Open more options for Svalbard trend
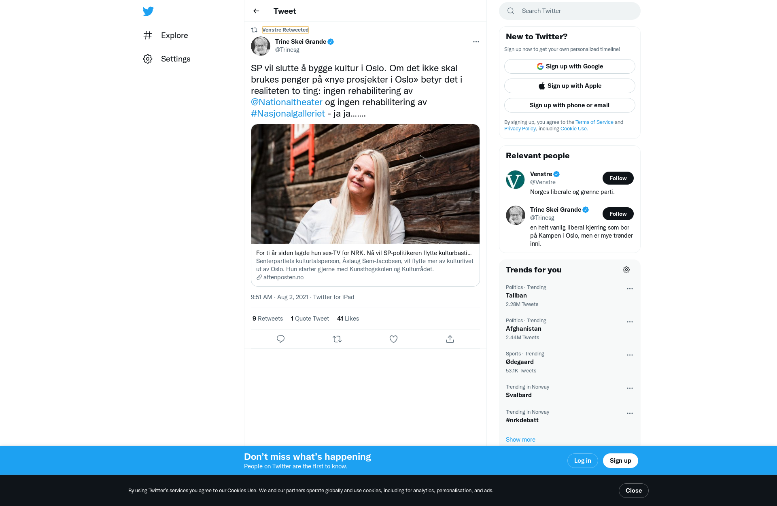777x506 pixels. pos(630,388)
